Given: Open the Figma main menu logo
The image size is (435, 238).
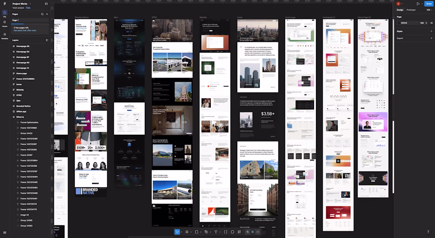Looking at the screenshot, I should tap(4, 4).
